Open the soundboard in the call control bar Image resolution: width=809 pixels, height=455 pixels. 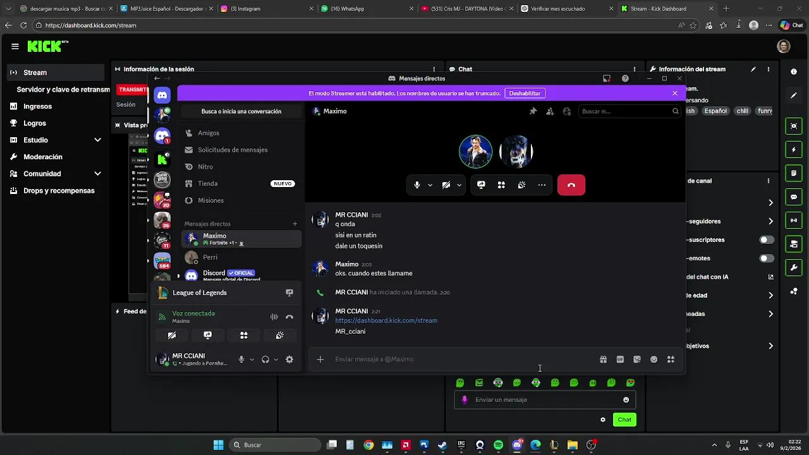pyautogui.click(x=521, y=185)
